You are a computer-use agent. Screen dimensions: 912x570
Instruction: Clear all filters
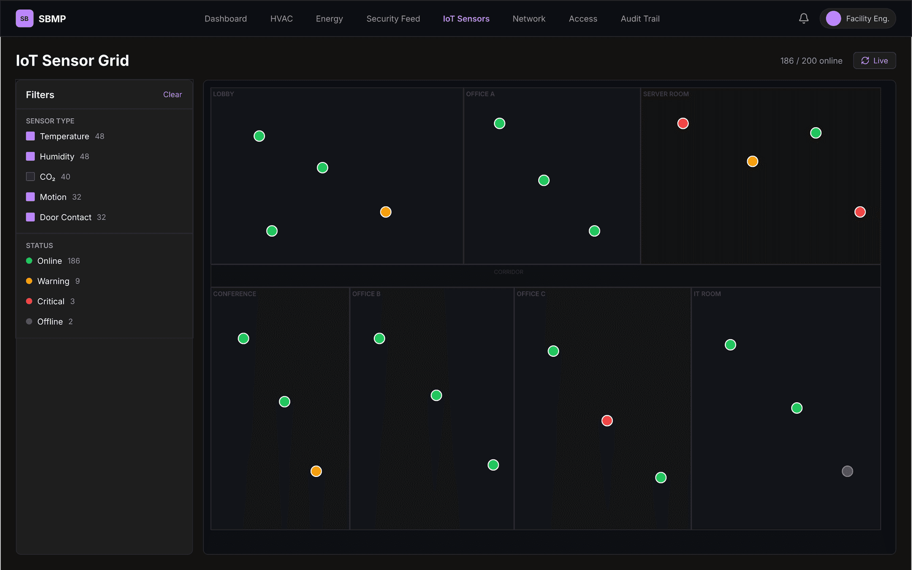click(172, 95)
